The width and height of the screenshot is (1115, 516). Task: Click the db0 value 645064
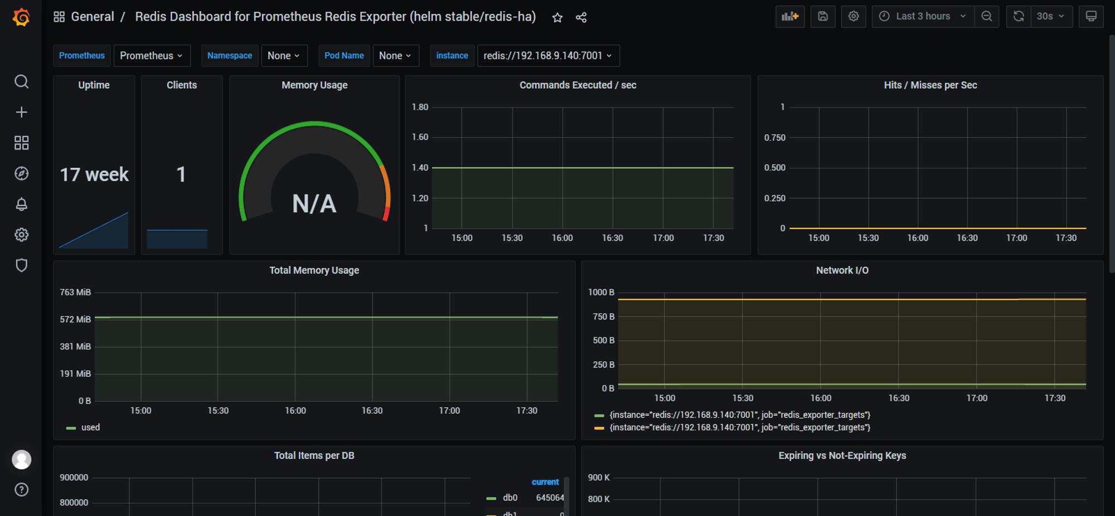pyautogui.click(x=550, y=498)
